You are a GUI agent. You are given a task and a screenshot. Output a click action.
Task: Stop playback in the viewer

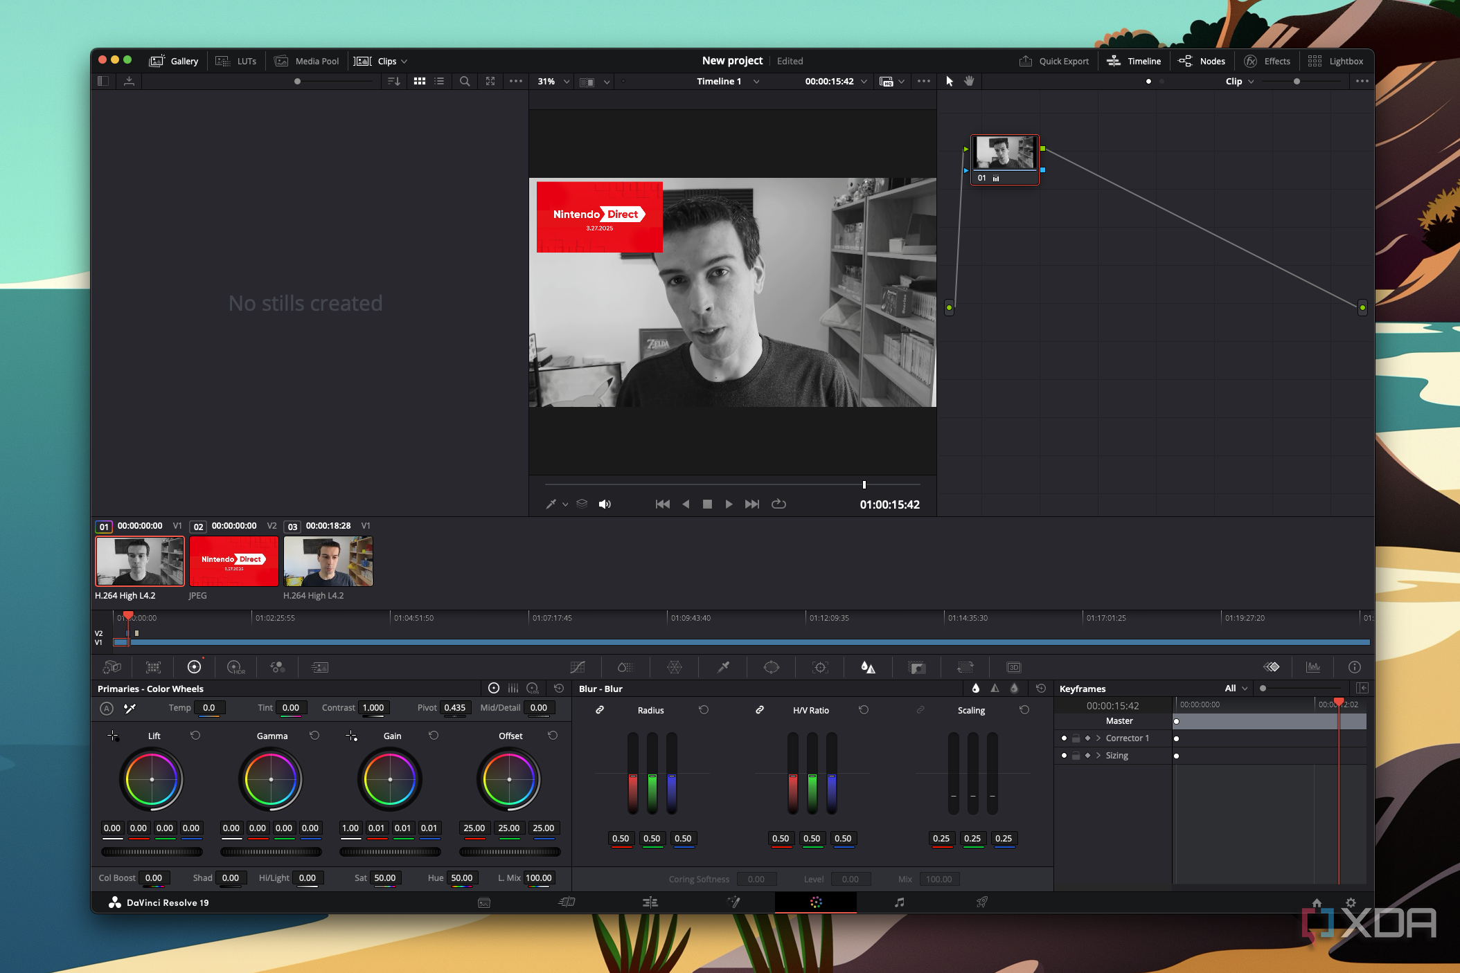[707, 504]
